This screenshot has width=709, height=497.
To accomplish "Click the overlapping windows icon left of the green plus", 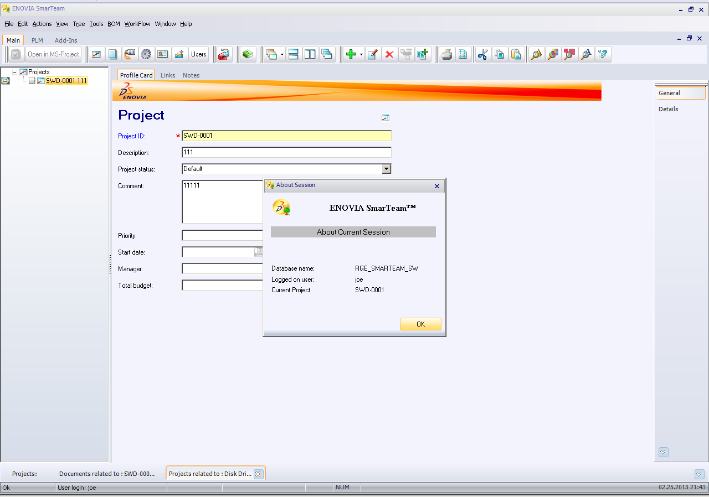I will pyautogui.click(x=327, y=54).
